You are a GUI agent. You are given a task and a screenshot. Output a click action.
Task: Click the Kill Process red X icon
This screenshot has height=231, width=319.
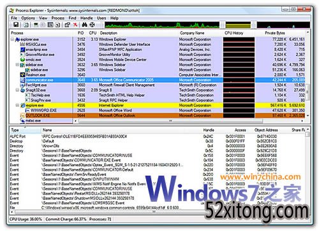(75, 25)
